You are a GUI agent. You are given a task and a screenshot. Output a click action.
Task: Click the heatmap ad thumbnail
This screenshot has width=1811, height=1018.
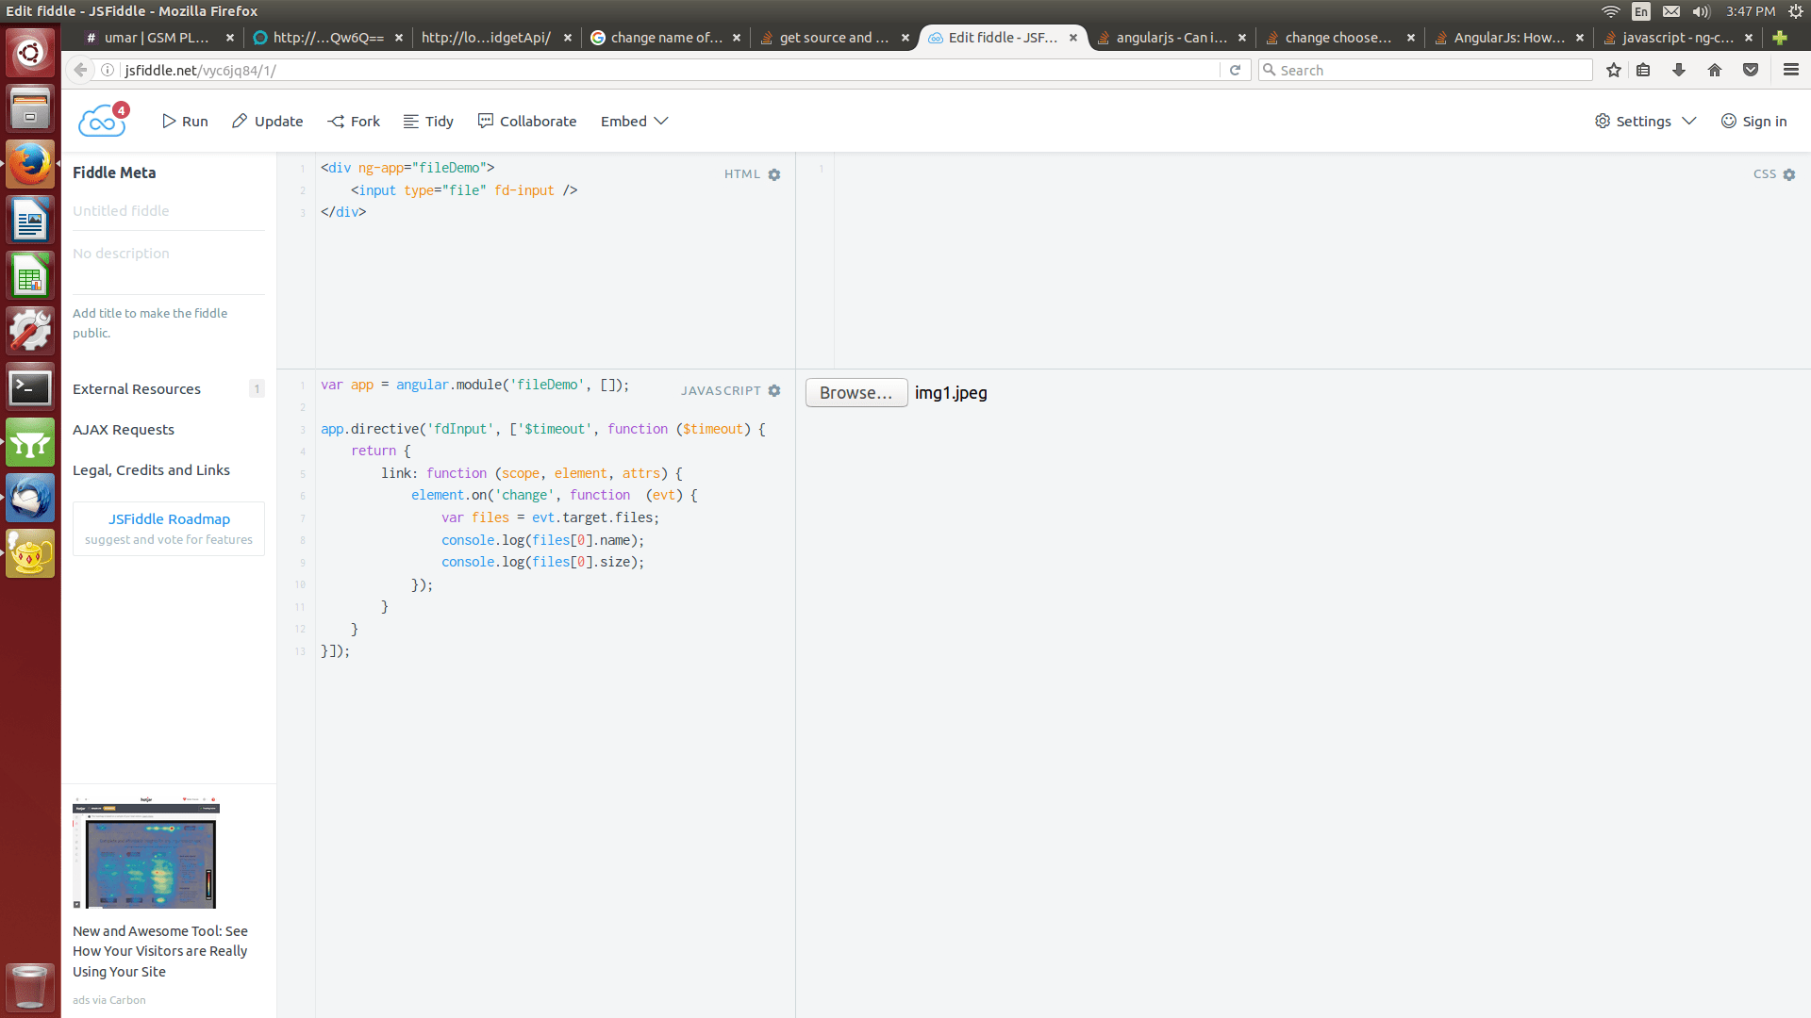[145, 851]
